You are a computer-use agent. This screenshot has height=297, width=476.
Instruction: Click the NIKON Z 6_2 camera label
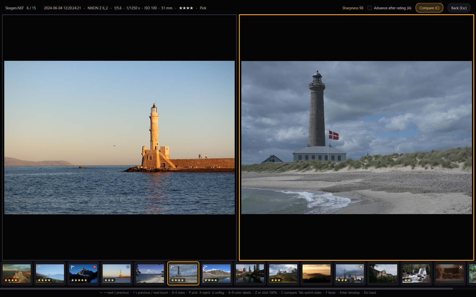pyautogui.click(x=98, y=8)
